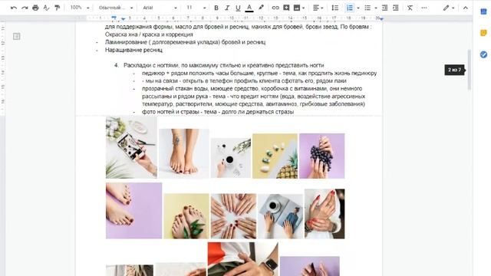This screenshot has height=276, width=491.
Task: Select the circle of hands image
Action: click(x=233, y=216)
